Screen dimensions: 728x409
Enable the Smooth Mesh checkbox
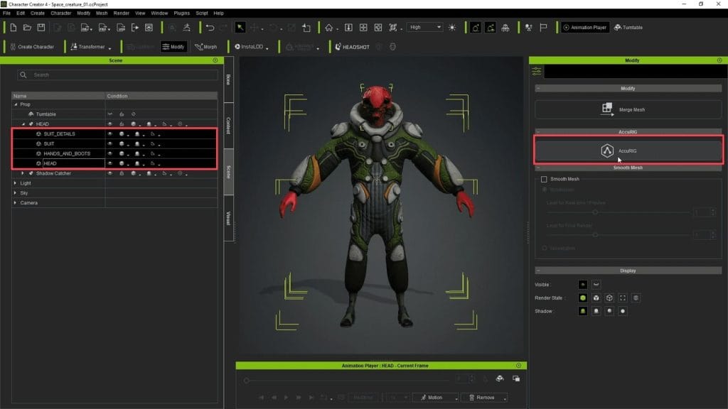[545, 179]
